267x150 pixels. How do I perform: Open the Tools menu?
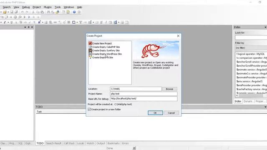pyautogui.click(x=58, y=7)
